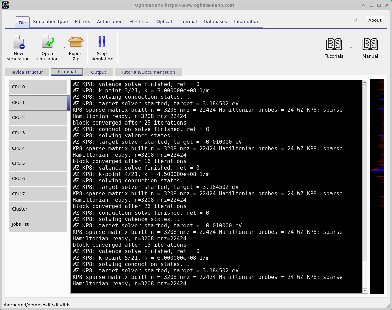Select the CPU 3 terminal

pyautogui.click(x=38, y=133)
